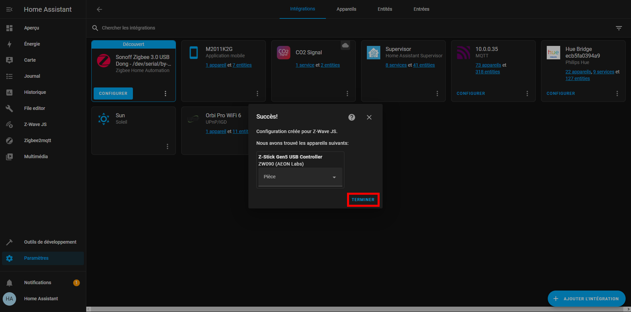Click the search magnifier icon
This screenshot has width=631, height=312.
pyautogui.click(x=95, y=28)
